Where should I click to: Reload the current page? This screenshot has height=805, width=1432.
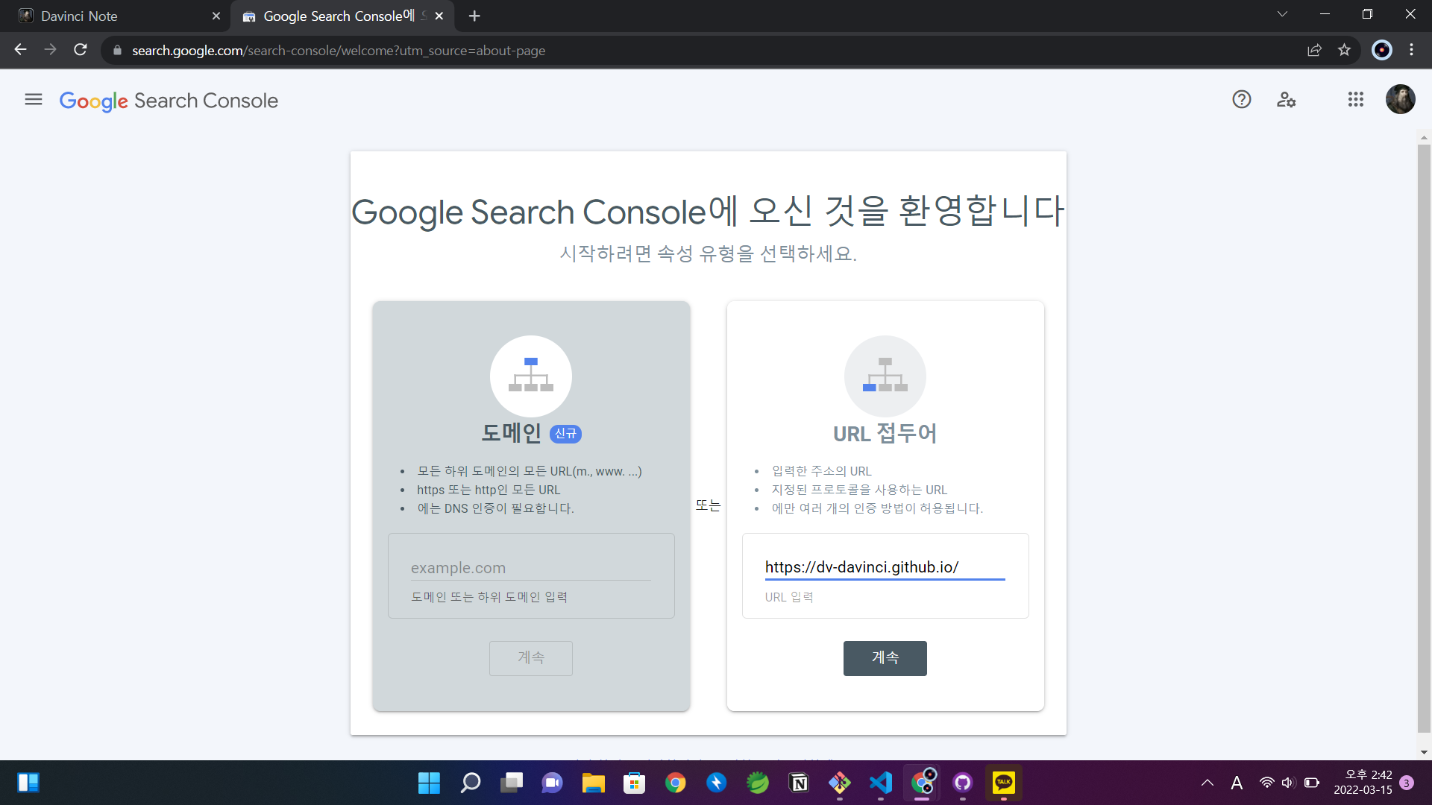[x=81, y=50]
